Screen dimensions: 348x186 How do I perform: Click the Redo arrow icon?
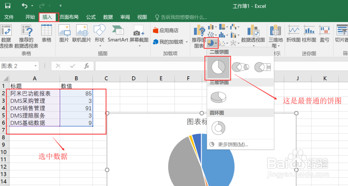click(42, 6)
